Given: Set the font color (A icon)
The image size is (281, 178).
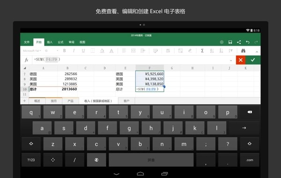Looking at the screenshot, I should click(111, 51).
